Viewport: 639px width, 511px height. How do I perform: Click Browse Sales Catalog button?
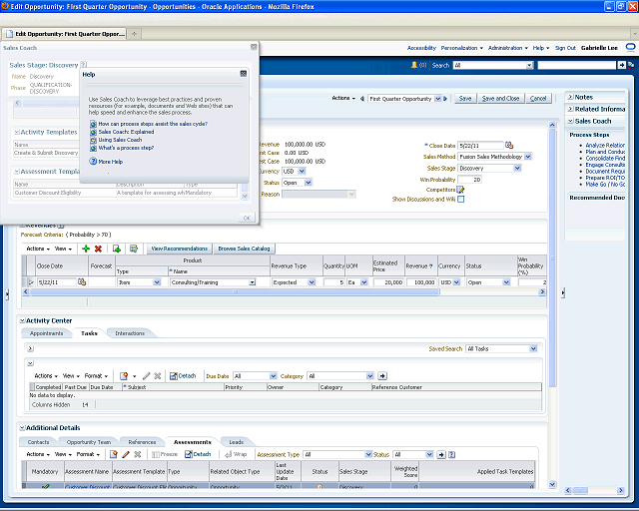coord(244,249)
